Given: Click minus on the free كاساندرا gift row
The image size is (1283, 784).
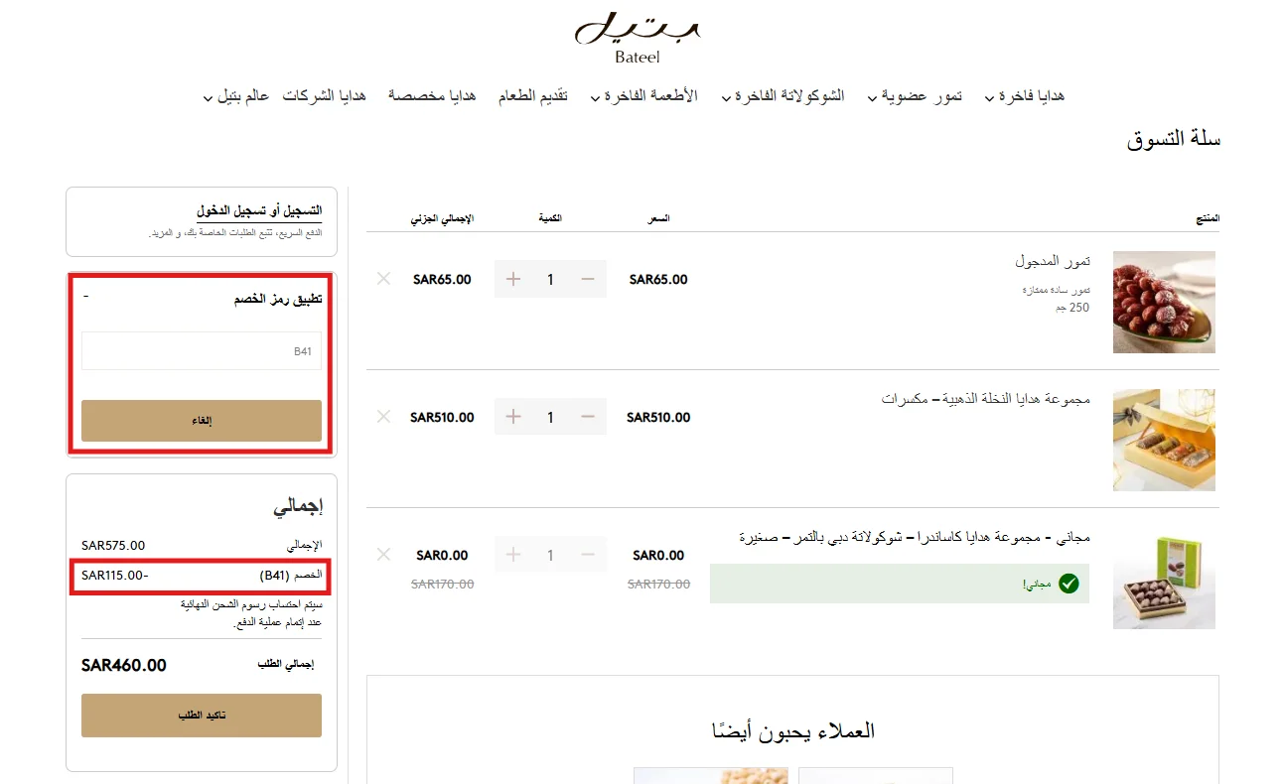Looking at the screenshot, I should pos(588,555).
